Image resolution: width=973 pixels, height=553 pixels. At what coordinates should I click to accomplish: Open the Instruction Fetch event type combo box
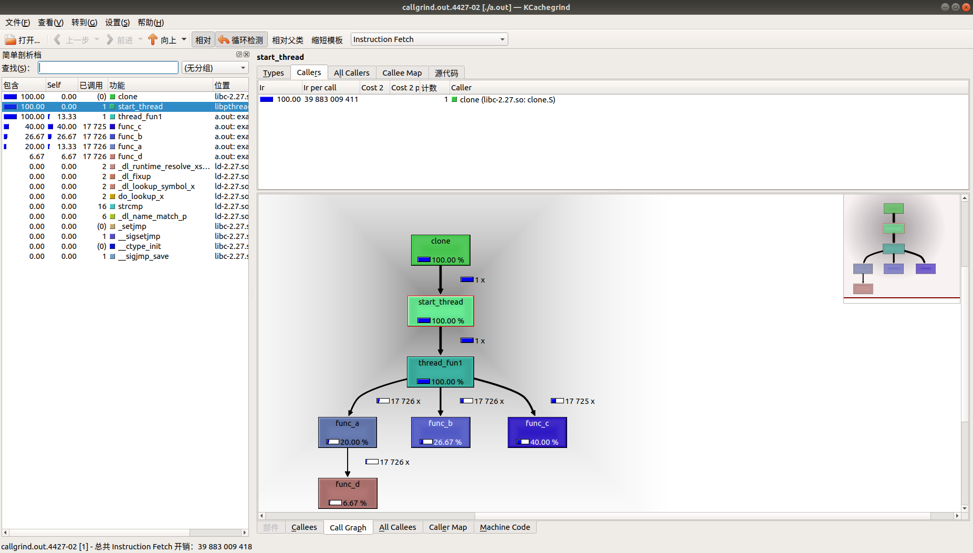pyautogui.click(x=429, y=39)
